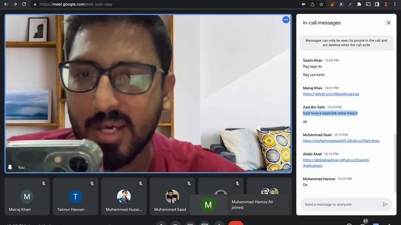The width and height of the screenshot is (401, 225).
Task: Select Taimur Hassan's participant tile
Action: 75,196
